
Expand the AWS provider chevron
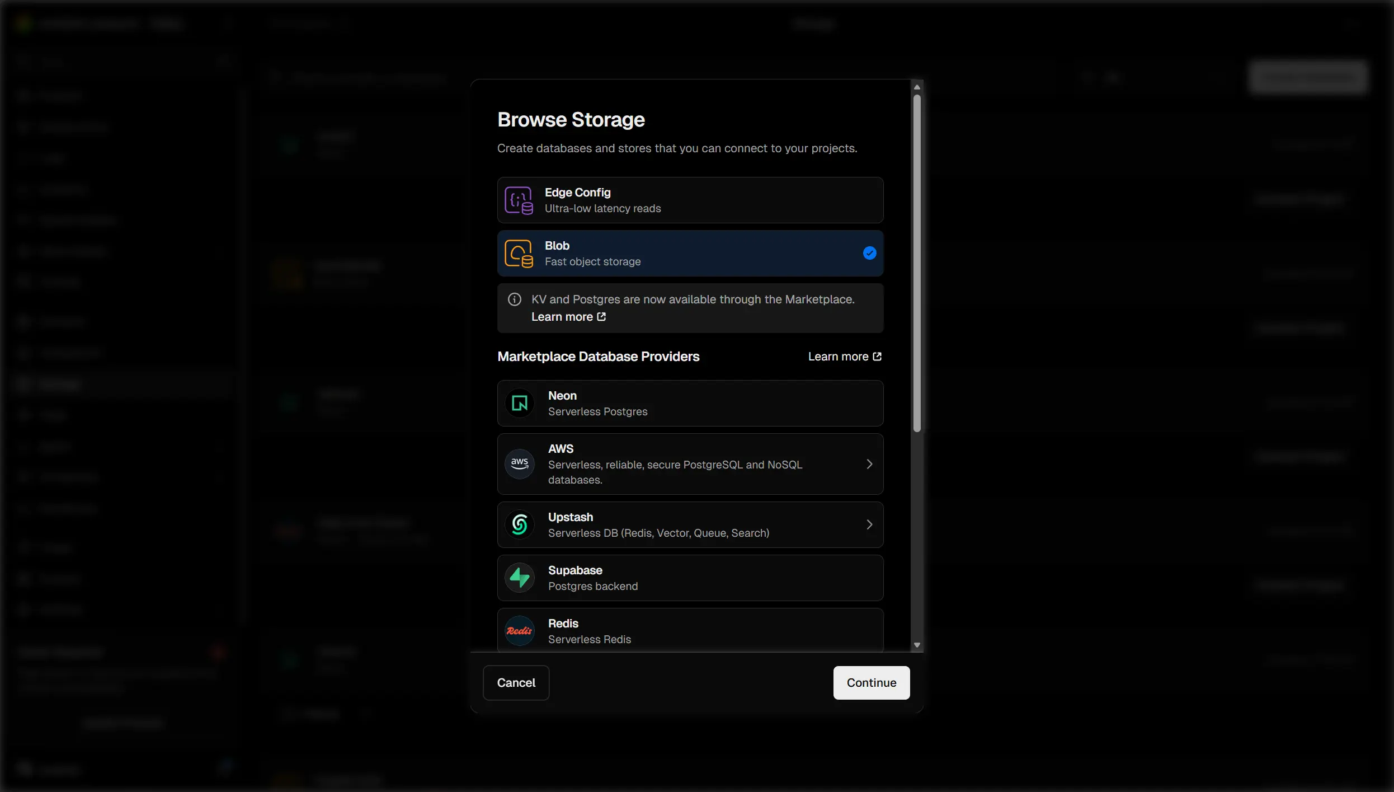tap(869, 464)
